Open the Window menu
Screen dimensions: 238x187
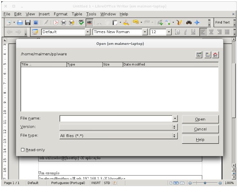click(x=108, y=14)
